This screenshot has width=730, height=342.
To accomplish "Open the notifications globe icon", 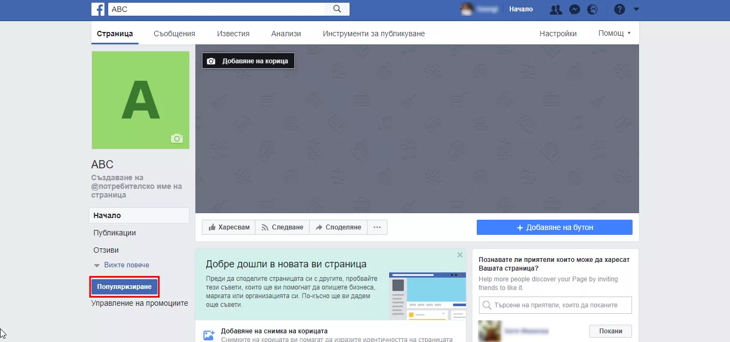I will (593, 9).
